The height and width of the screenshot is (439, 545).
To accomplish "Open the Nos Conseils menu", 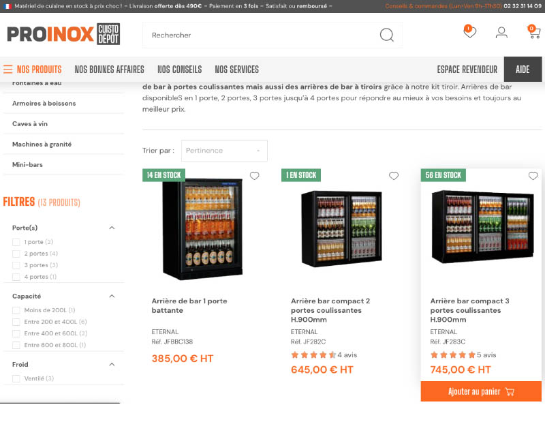I will pyautogui.click(x=179, y=70).
